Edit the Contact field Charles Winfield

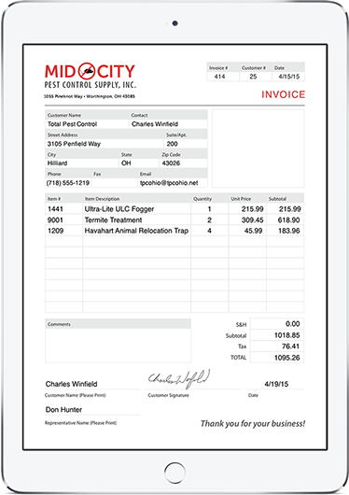(x=168, y=124)
